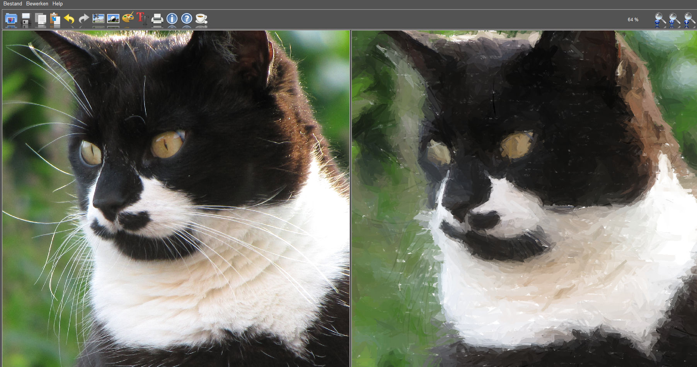Copy the image with the duplicate pages icon
The image size is (697, 367).
pyautogui.click(x=41, y=19)
